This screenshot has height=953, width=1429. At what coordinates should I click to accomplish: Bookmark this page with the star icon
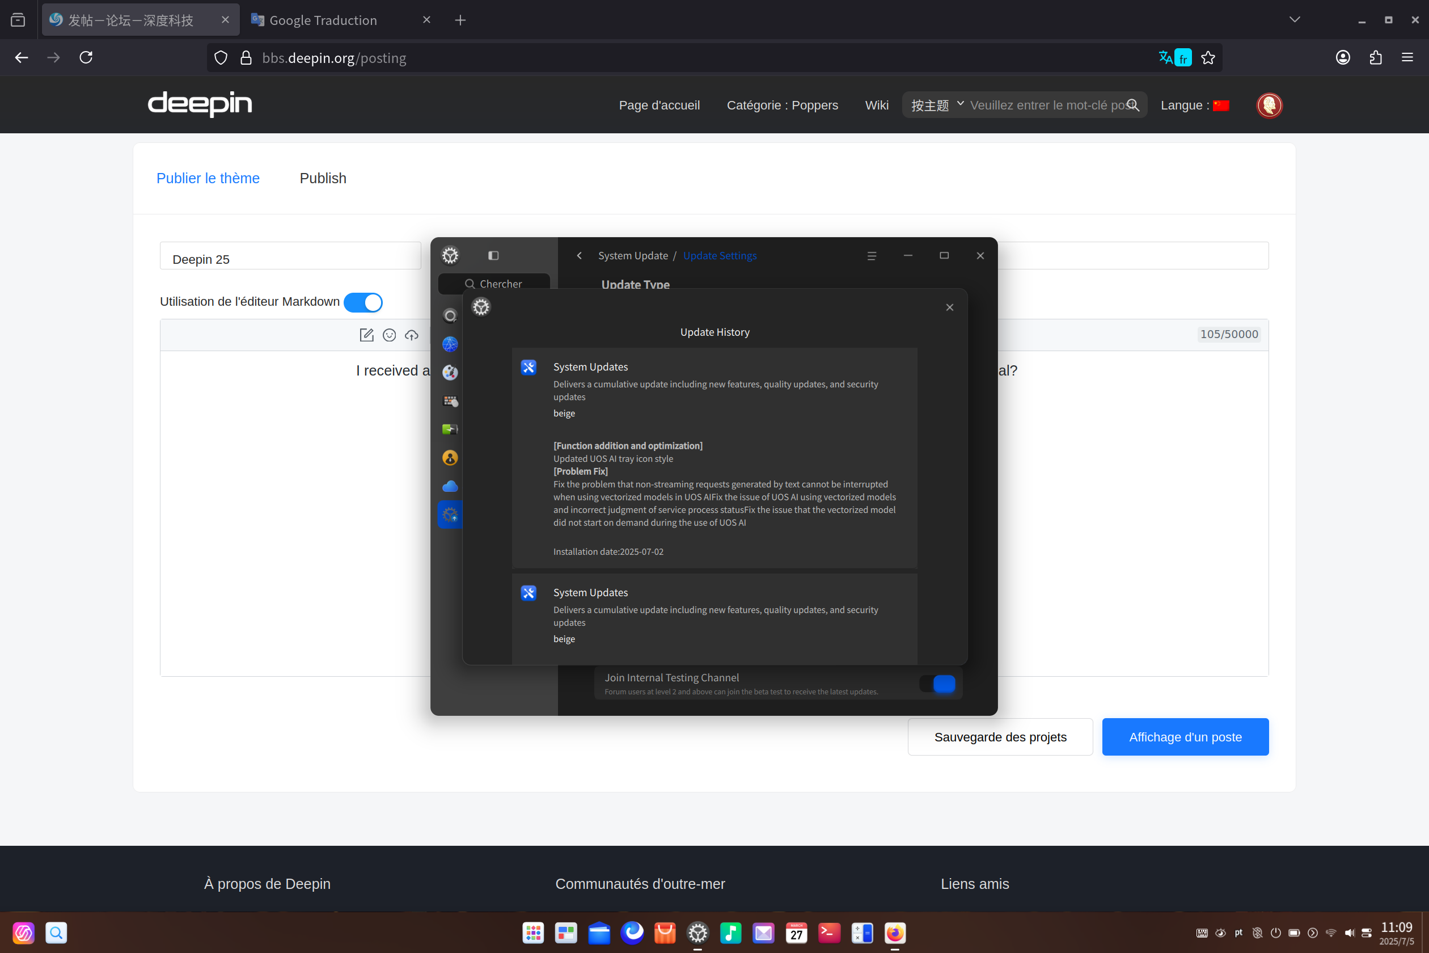tap(1208, 58)
